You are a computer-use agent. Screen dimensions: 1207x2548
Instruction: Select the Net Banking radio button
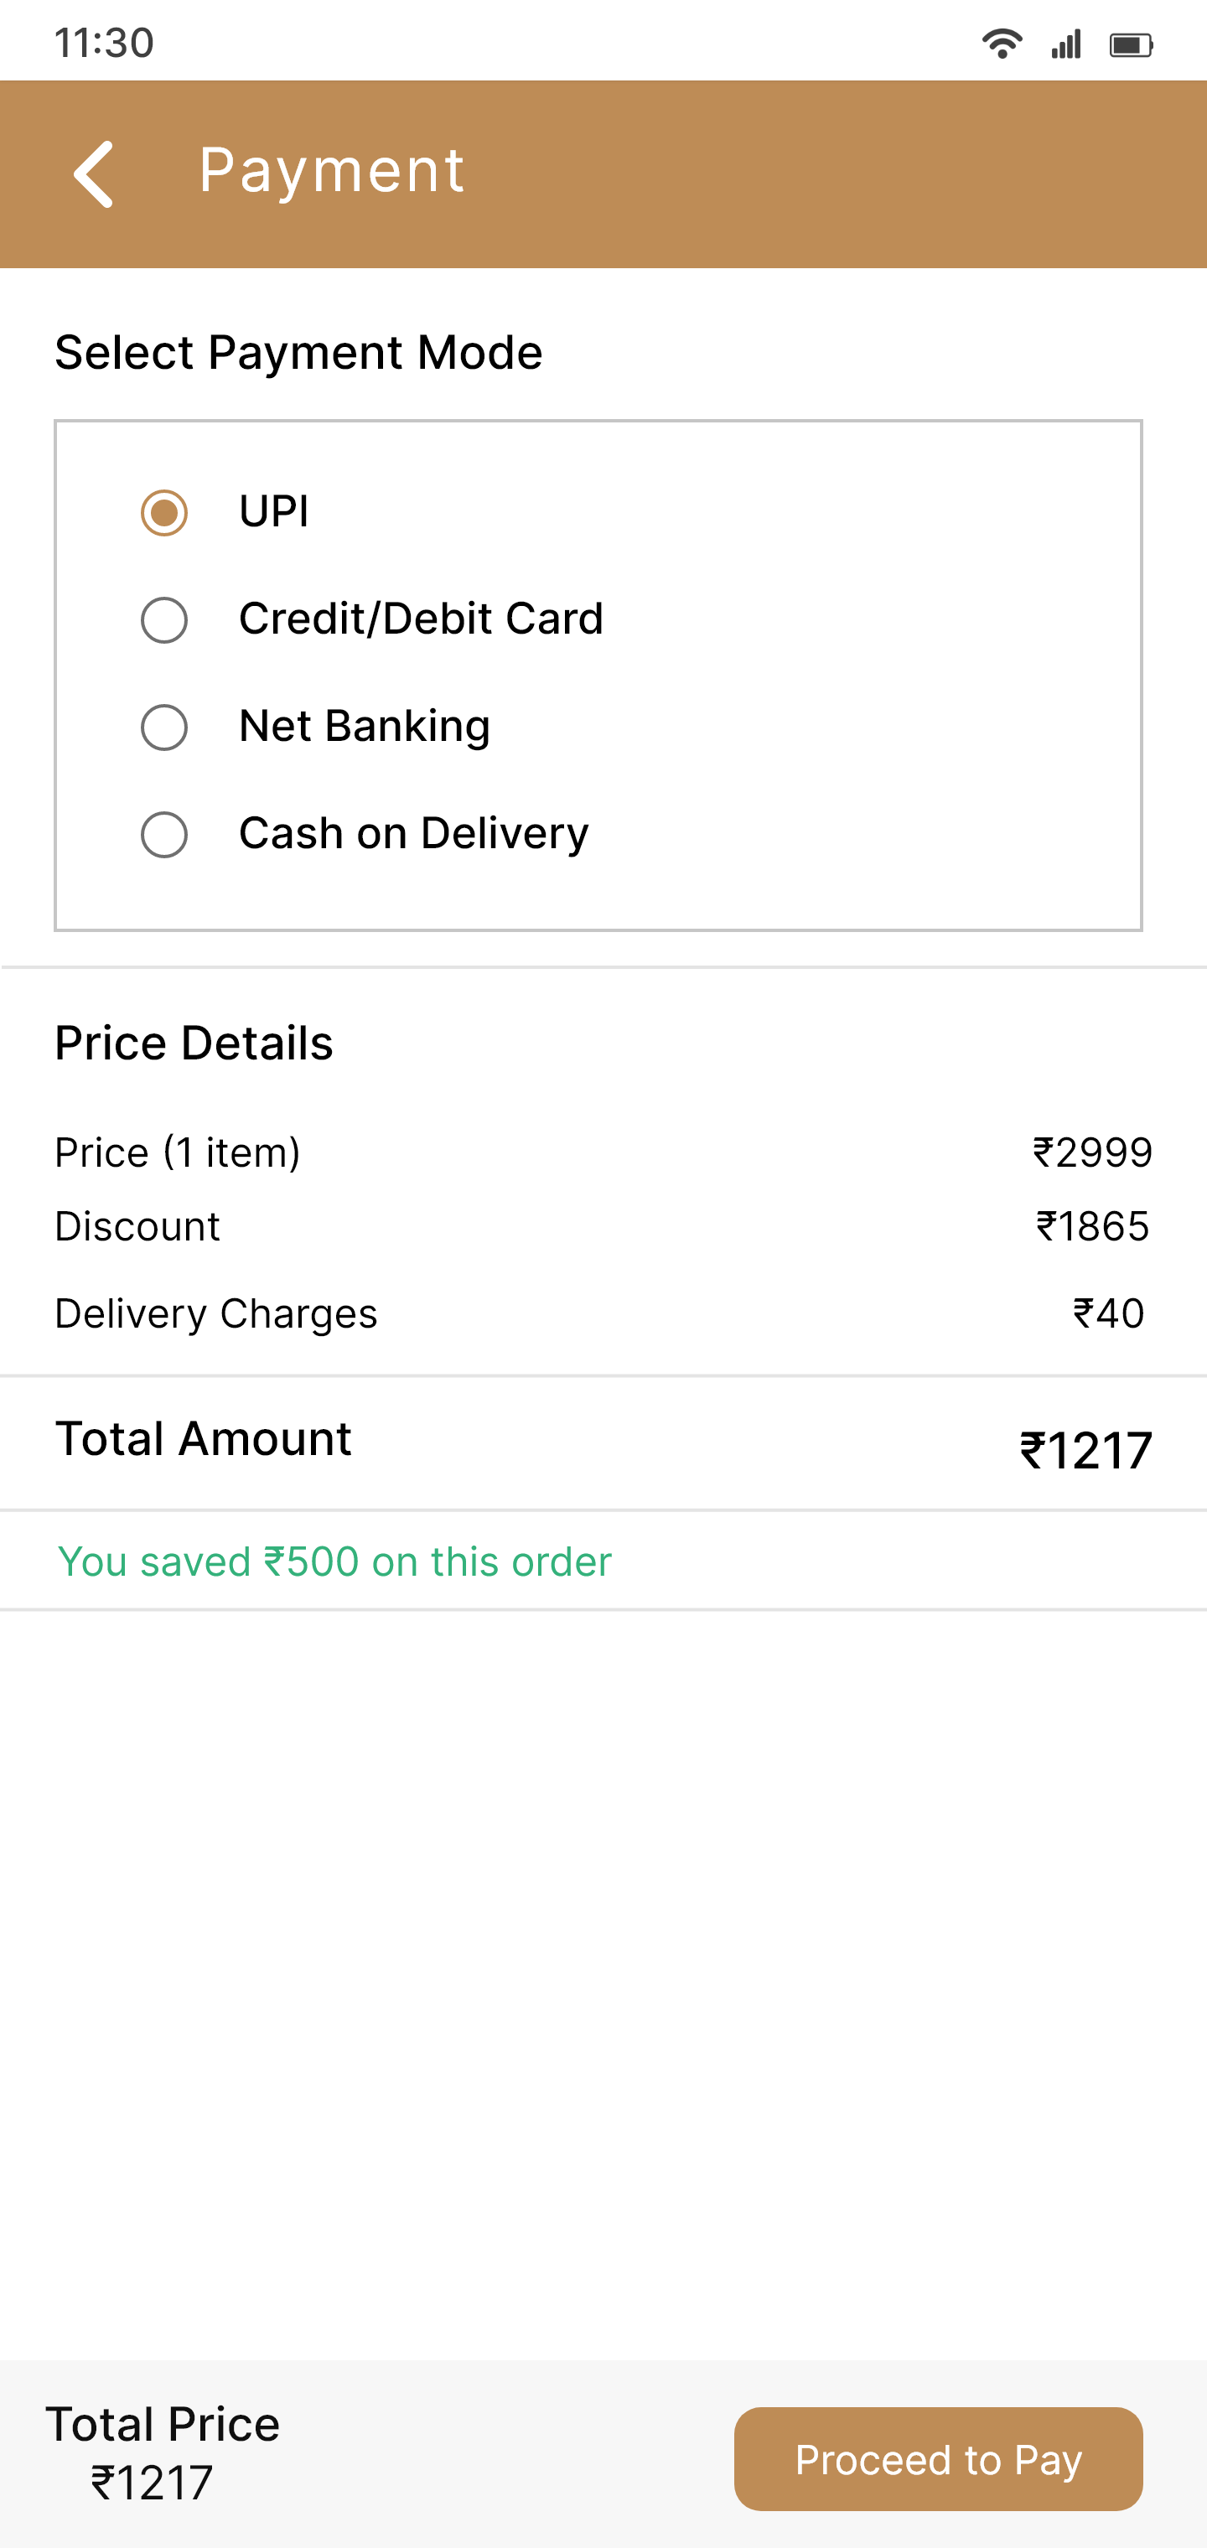click(x=164, y=727)
